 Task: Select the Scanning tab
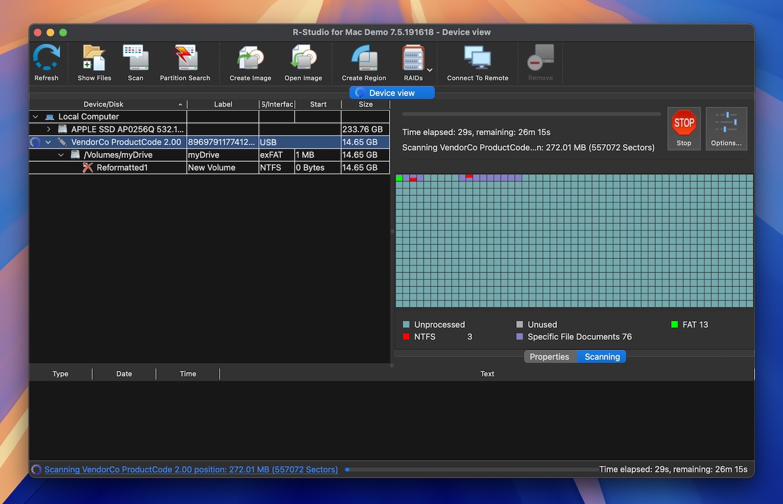click(x=601, y=356)
